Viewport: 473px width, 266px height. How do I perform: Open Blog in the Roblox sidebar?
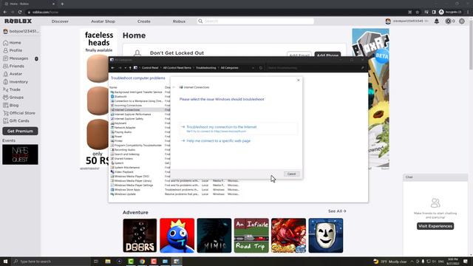(11, 105)
